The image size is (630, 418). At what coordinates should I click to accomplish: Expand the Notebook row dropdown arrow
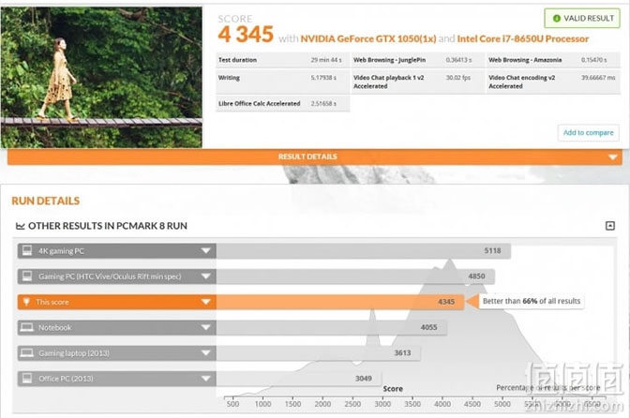tap(205, 328)
